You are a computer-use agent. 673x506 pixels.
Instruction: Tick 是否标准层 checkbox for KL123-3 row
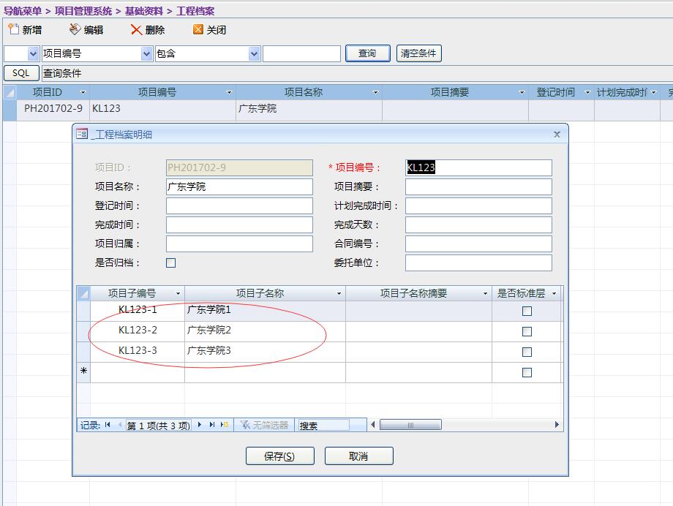tap(527, 352)
